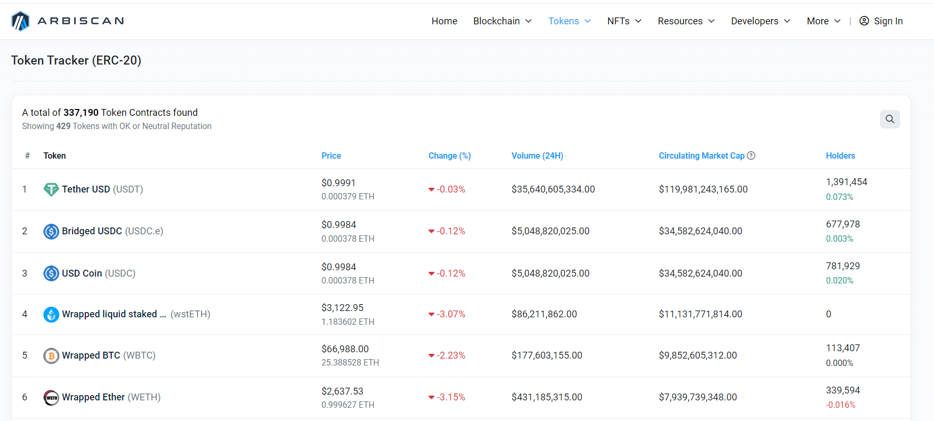Click the -2.23% change for WBTC
The image size is (934, 421).
click(x=447, y=355)
